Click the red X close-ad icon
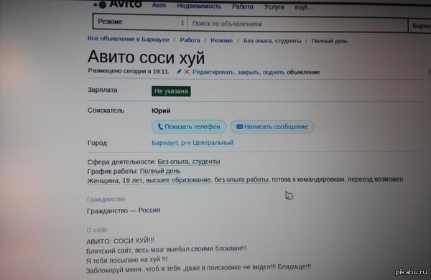 click(187, 72)
